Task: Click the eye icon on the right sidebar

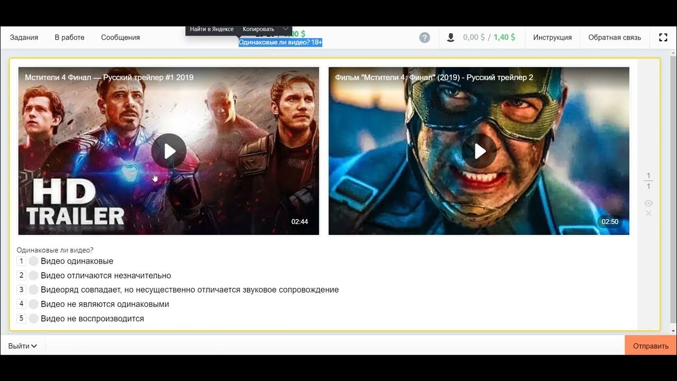Action: coord(648,203)
